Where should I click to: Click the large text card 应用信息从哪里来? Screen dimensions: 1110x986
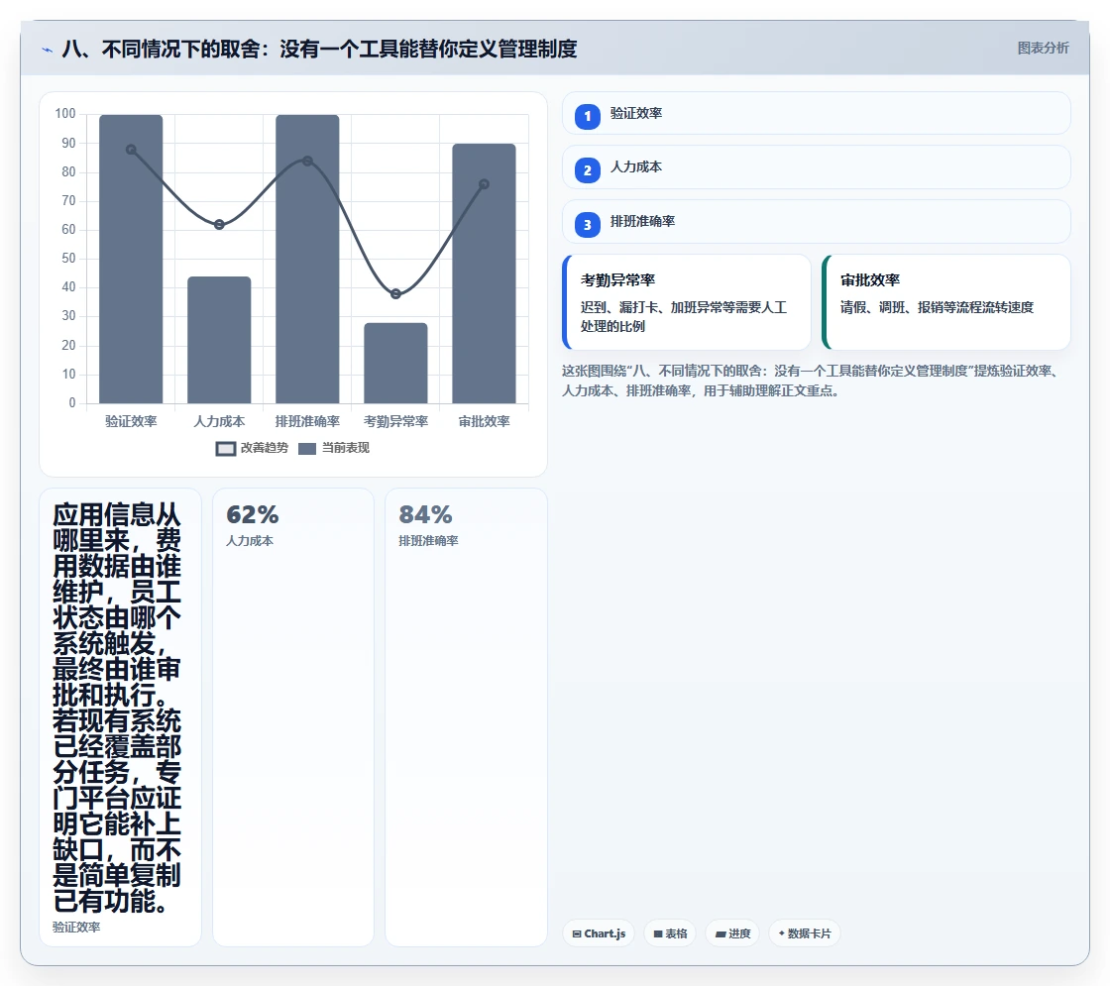pyautogui.click(x=120, y=717)
